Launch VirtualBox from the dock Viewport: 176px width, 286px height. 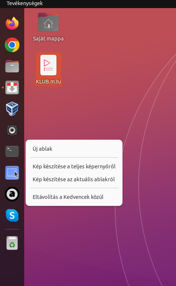pyautogui.click(x=12, y=109)
